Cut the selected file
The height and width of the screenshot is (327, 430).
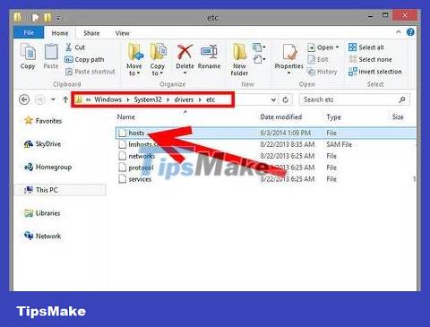[x=75, y=47]
